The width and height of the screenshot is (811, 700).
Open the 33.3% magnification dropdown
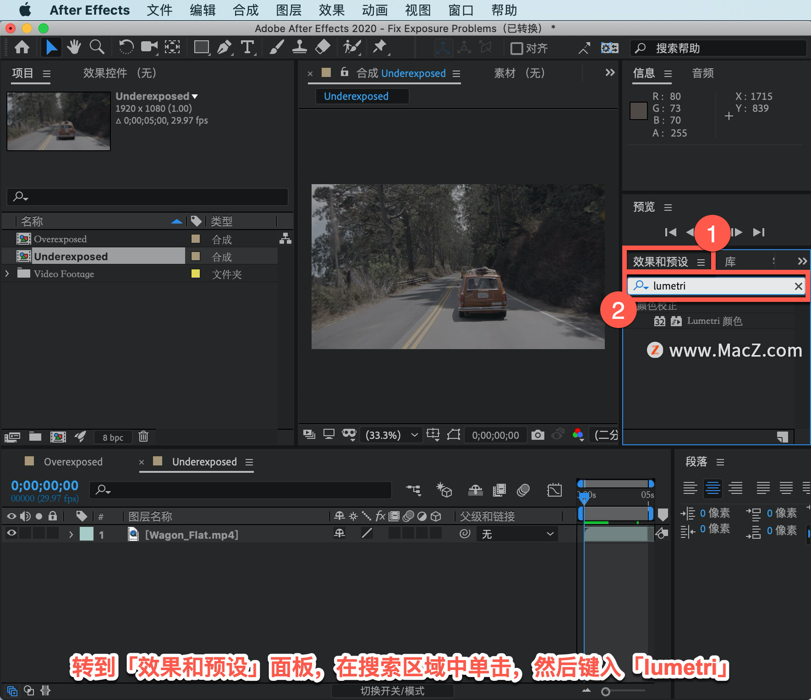pos(392,435)
